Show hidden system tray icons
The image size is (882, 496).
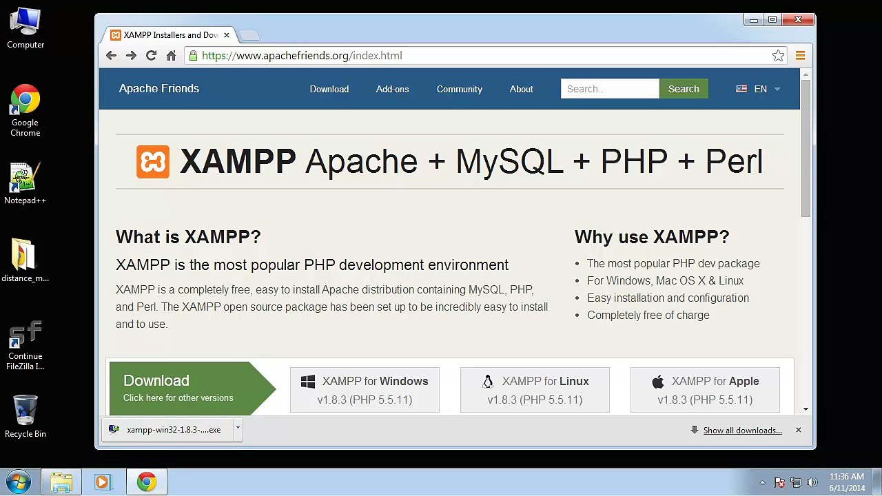pos(762,483)
